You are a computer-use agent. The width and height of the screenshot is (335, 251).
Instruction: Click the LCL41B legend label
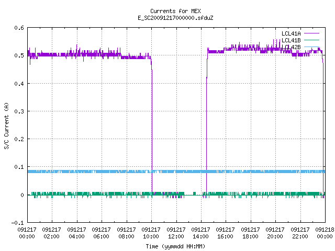pos(291,40)
